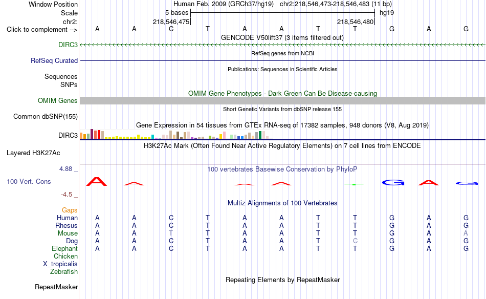Click the 'Window Position' track label

[53, 4]
